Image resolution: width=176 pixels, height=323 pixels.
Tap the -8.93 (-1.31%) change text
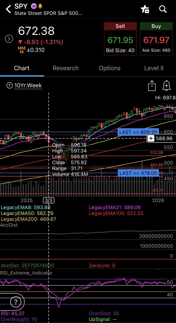click(x=41, y=42)
